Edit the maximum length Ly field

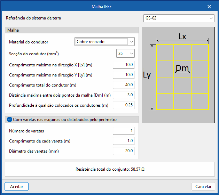pyautogui.click(x=124, y=75)
